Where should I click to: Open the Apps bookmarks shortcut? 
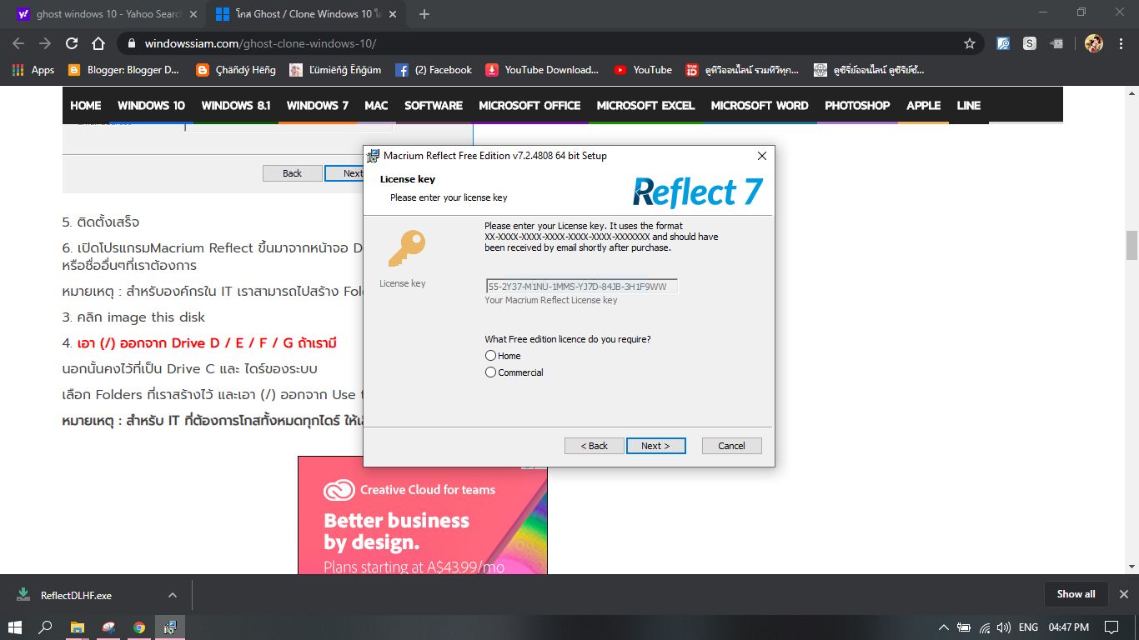[33, 70]
